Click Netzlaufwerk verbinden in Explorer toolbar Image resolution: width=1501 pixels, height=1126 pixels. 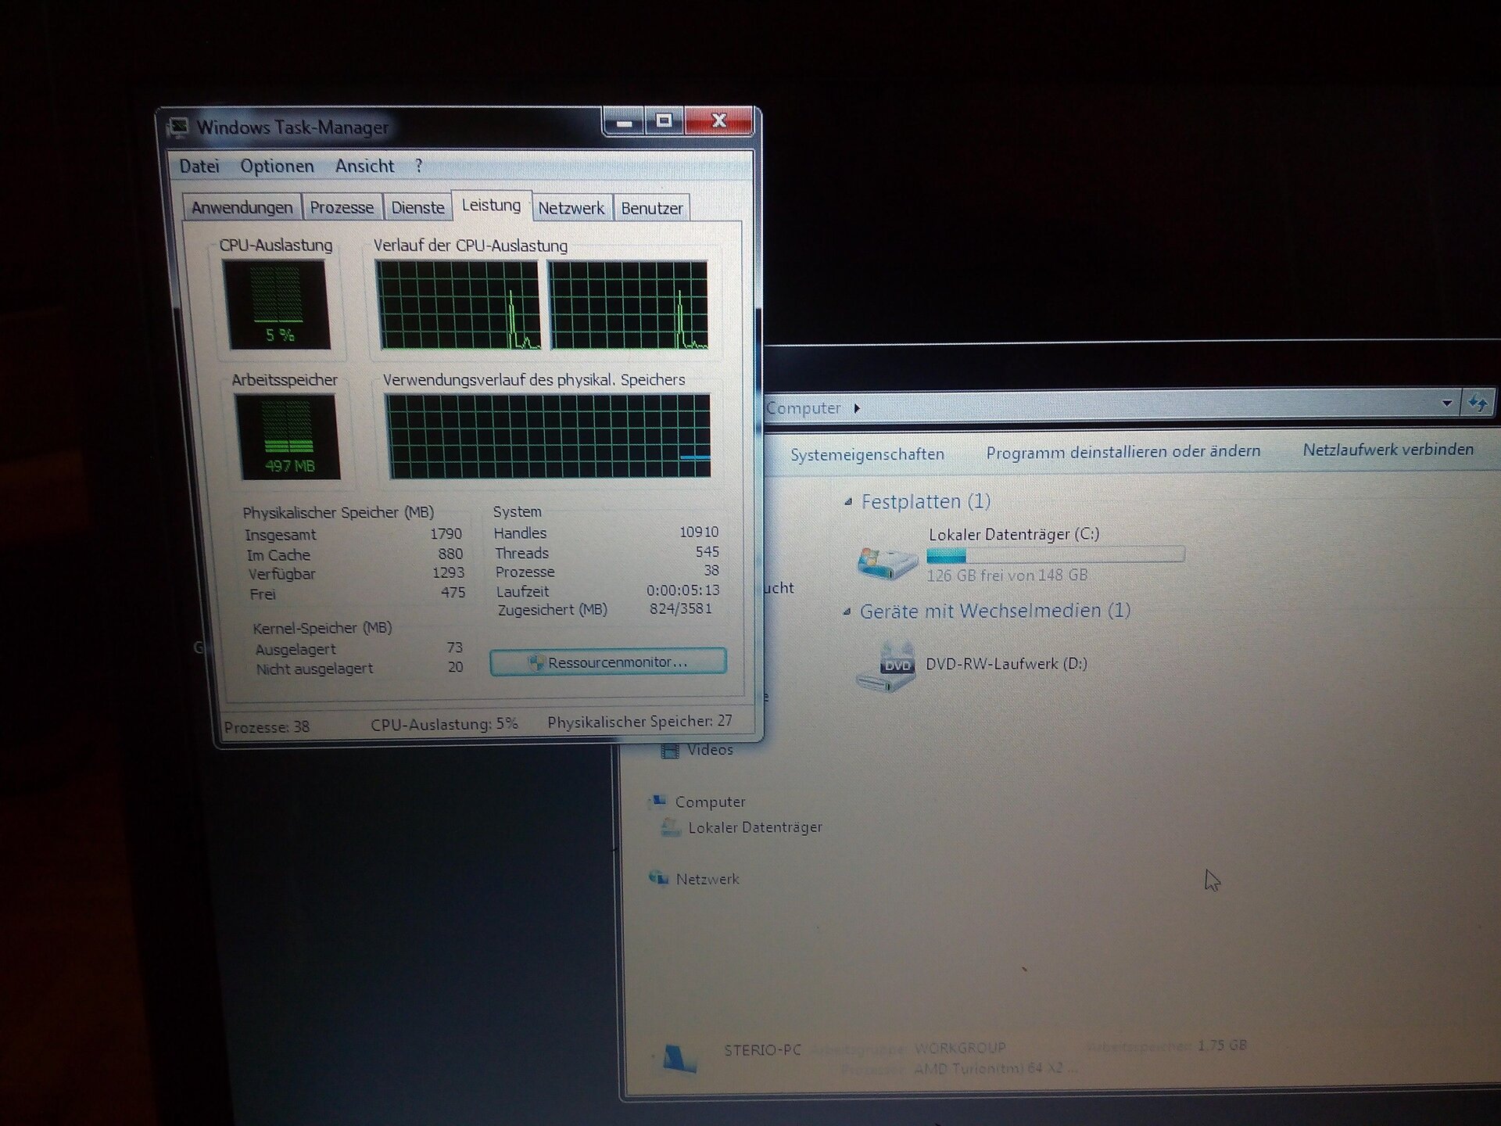point(1388,450)
